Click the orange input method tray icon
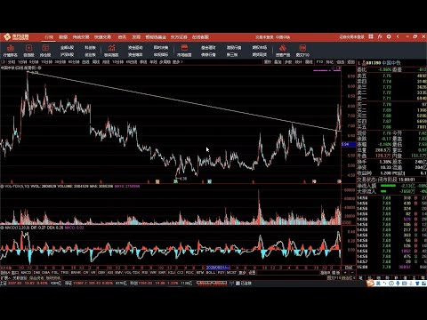Viewport: 427px width, 320px height. point(369,284)
